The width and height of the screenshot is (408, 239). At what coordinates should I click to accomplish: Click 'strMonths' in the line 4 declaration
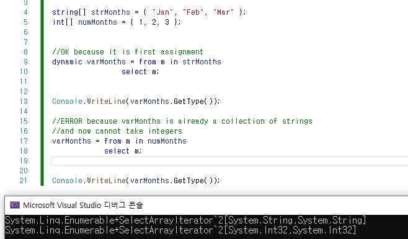(110, 12)
